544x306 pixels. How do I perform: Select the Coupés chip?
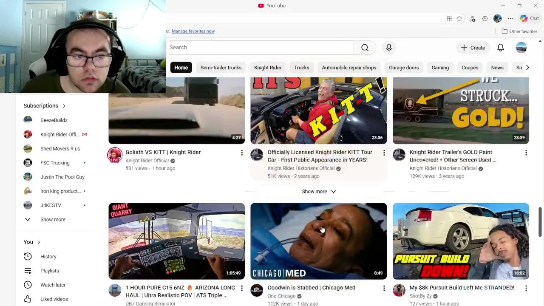(x=470, y=68)
